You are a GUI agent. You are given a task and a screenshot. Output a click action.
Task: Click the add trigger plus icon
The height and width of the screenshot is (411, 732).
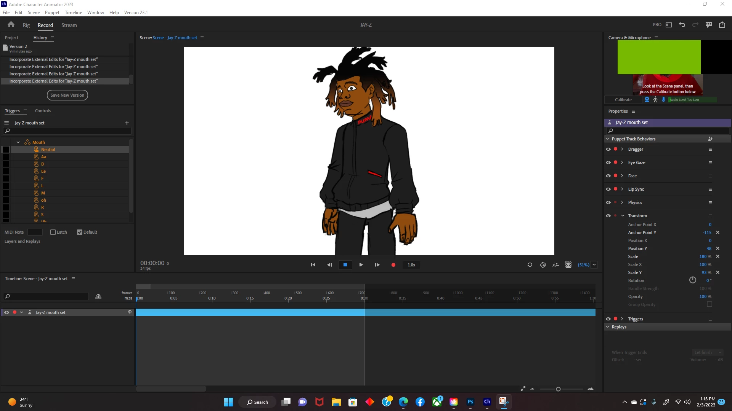click(x=127, y=123)
